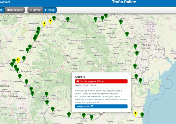Click the green marker near Sighetu Marmației
176x124 pixels.
(68, 19)
